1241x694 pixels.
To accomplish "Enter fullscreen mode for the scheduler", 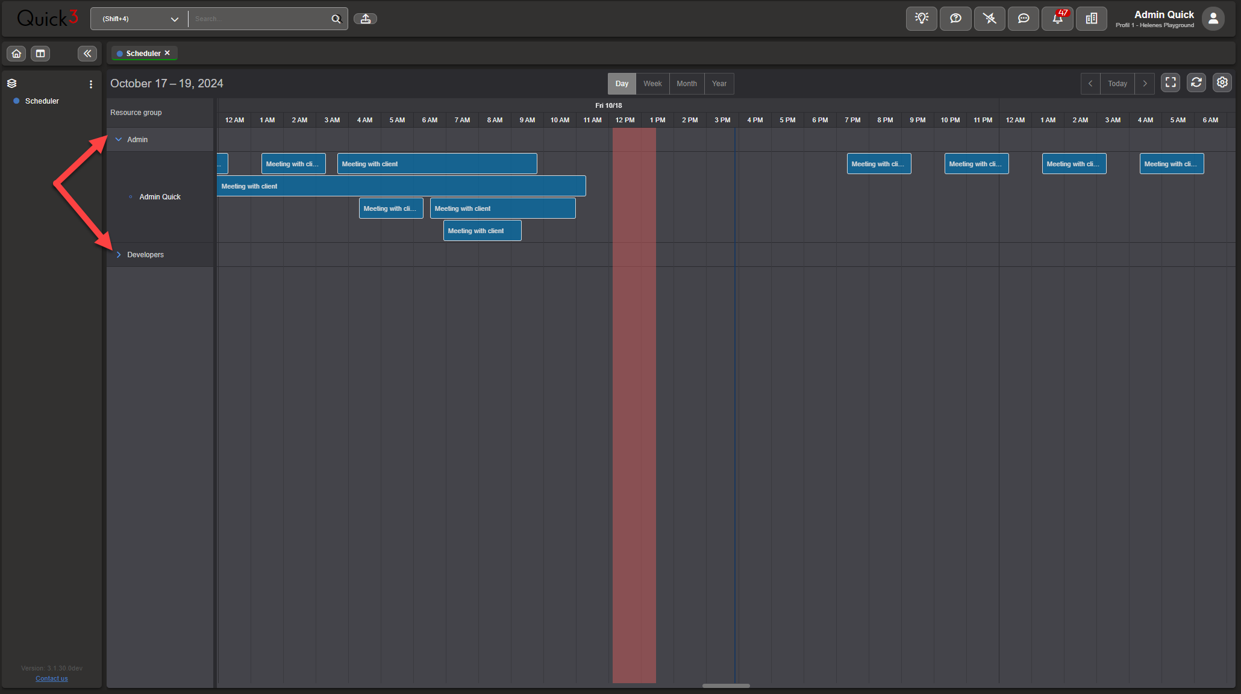I will (x=1170, y=83).
